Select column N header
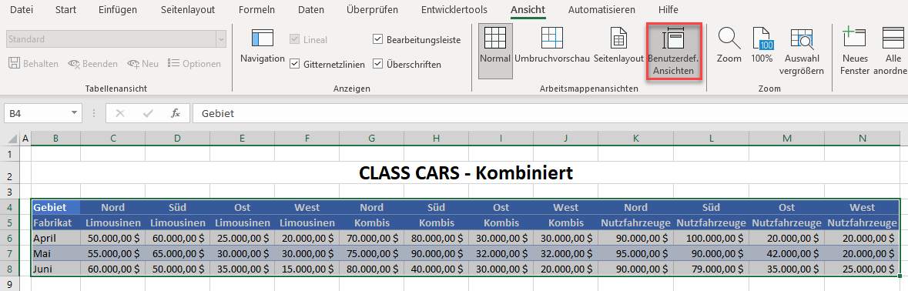The image size is (908, 291). click(863, 139)
